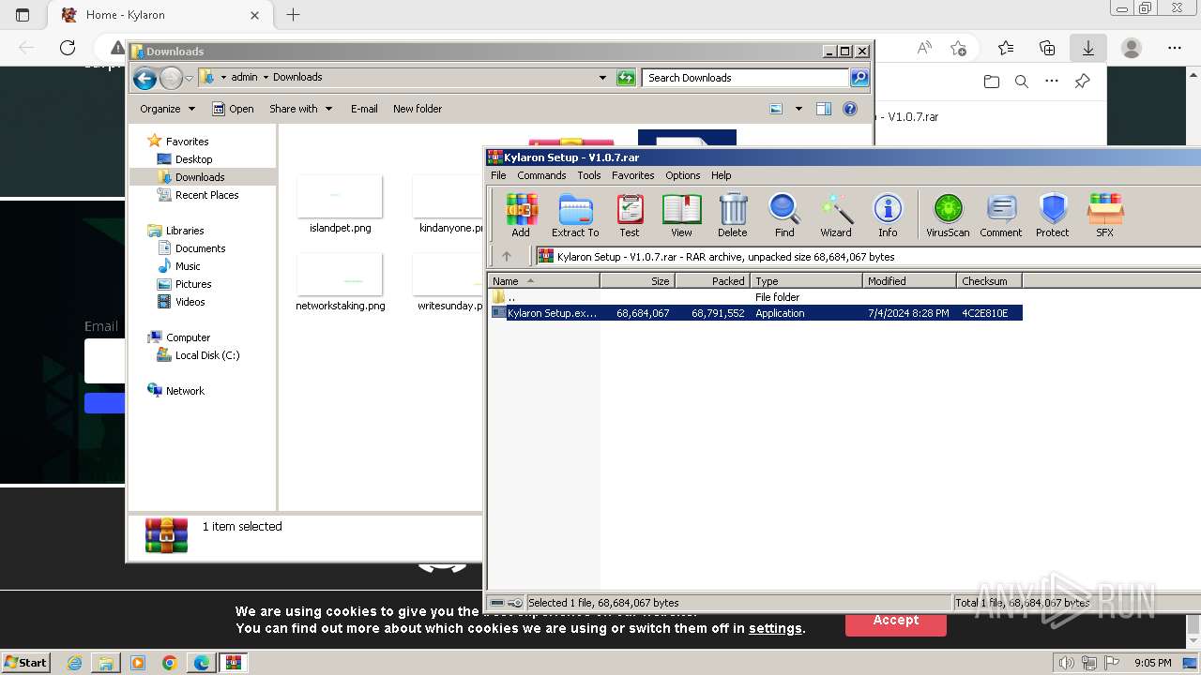Open the Windows Start button

point(26,662)
